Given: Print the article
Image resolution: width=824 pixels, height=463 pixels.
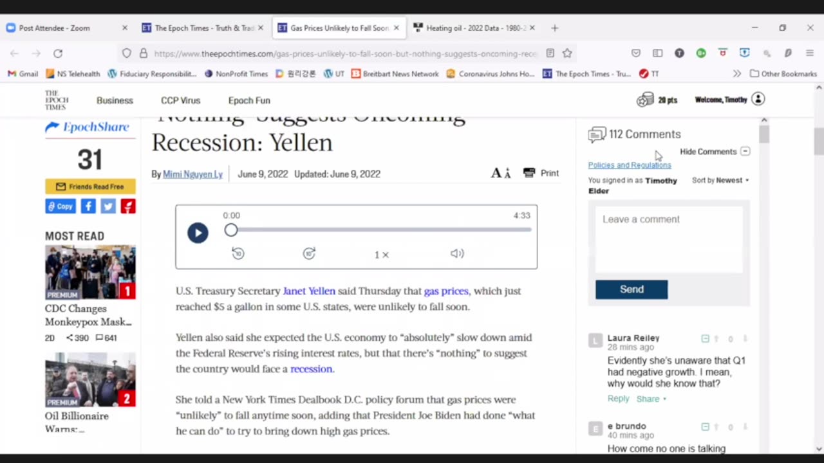Looking at the screenshot, I should (x=541, y=173).
